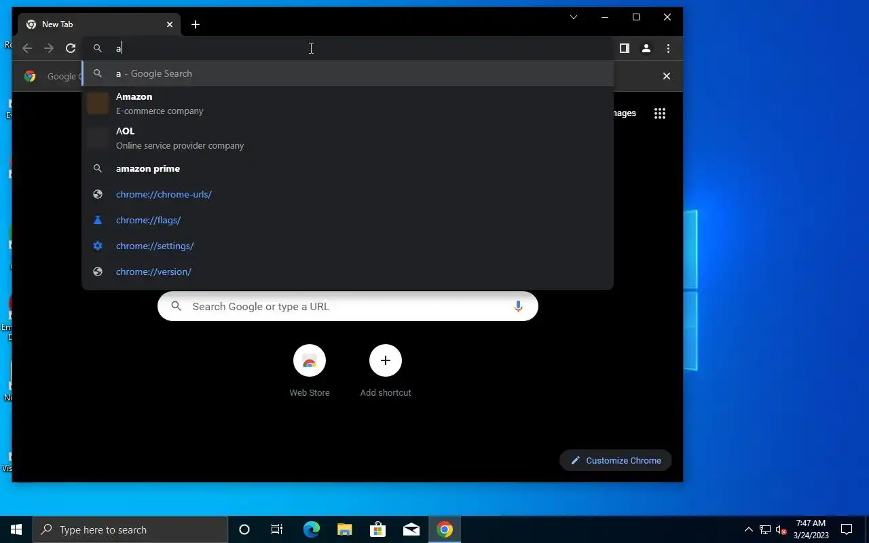Viewport: 869px width, 543px height.
Task: Select the 'a - Google Search' suggestion
Action: point(348,73)
